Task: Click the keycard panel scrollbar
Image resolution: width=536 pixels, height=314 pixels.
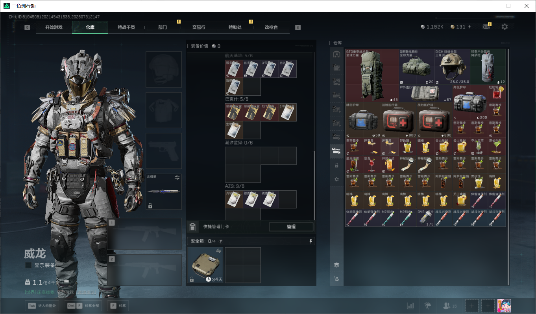Action: 314,184
